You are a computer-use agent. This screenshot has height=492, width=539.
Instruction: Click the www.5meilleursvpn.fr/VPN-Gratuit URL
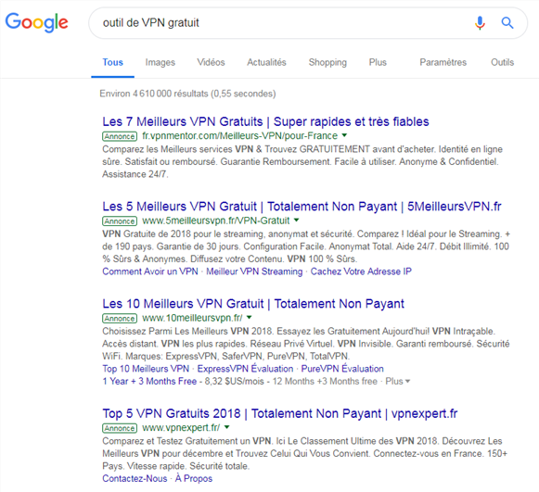tap(216, 221)
